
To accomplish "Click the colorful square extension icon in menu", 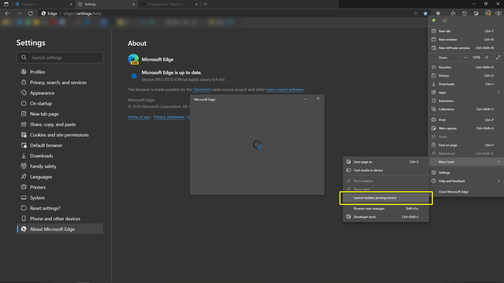I will tap(445, 20).
